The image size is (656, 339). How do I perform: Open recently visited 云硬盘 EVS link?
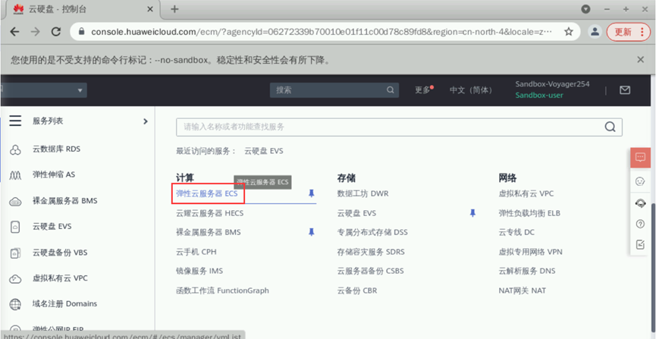(264, 151)
